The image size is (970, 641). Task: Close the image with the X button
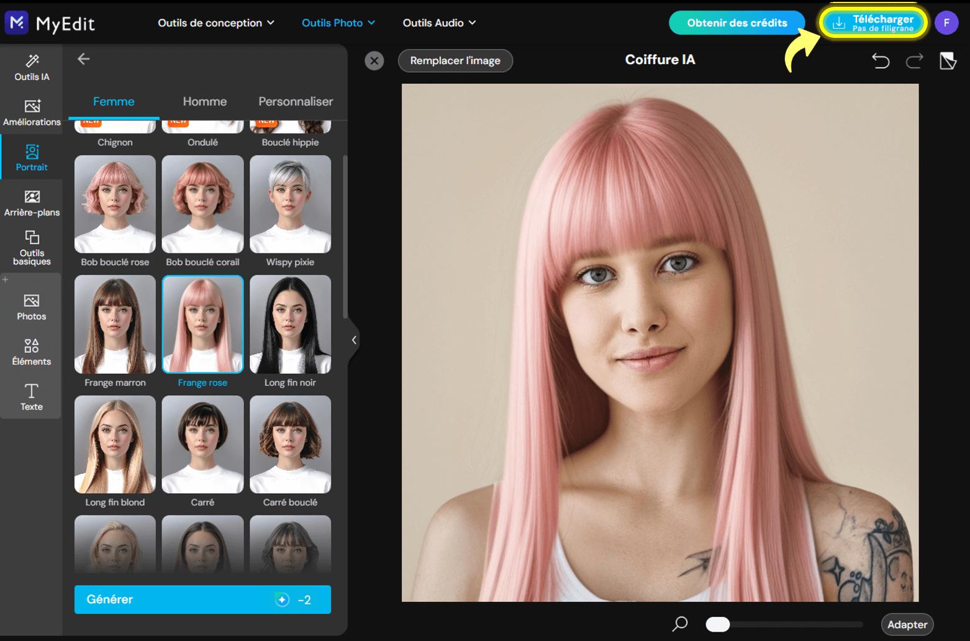pyautogui.click(x=374, y=61)
